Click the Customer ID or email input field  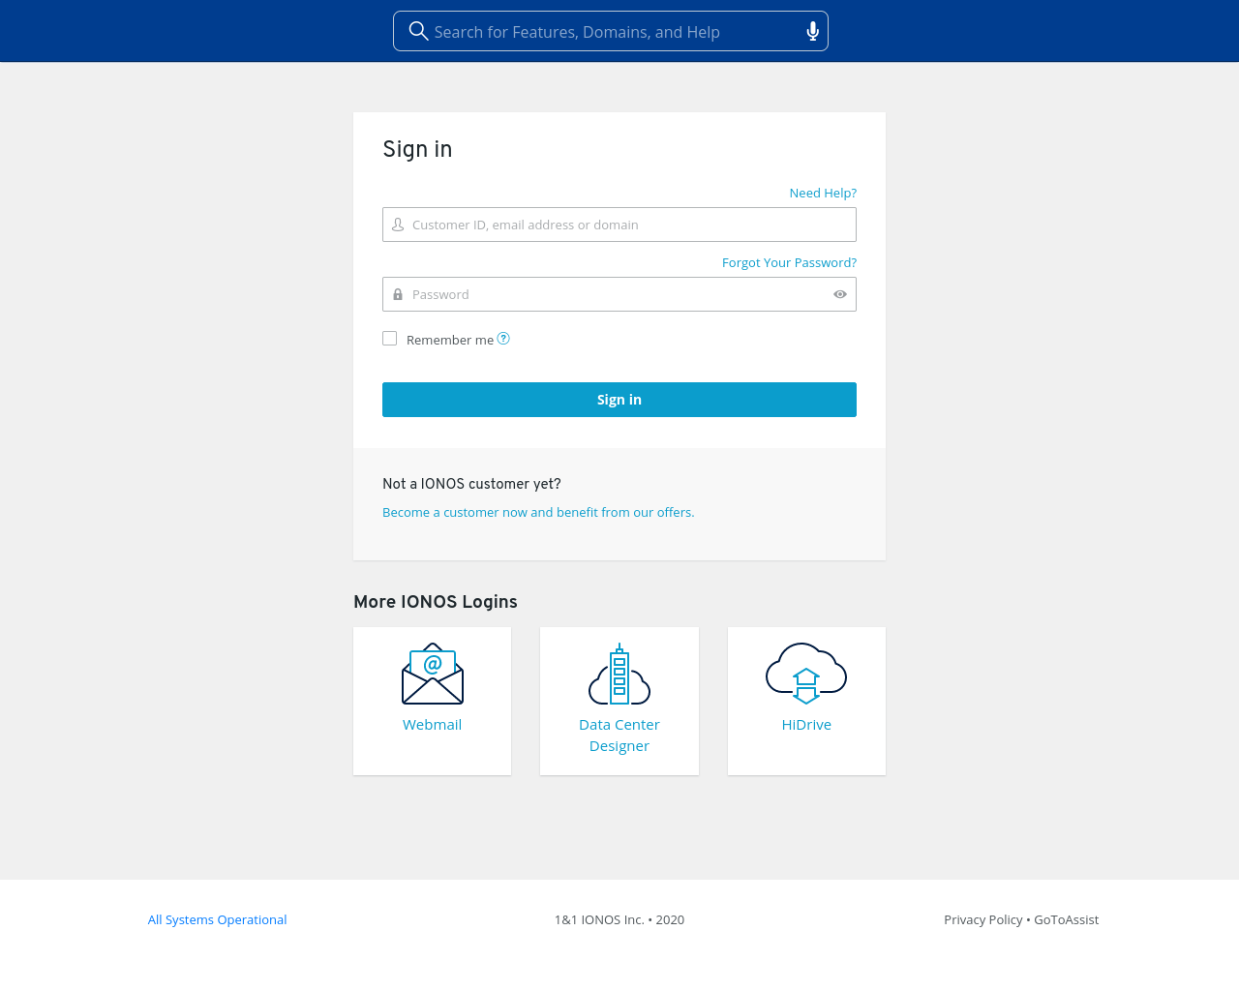[619, 225]
